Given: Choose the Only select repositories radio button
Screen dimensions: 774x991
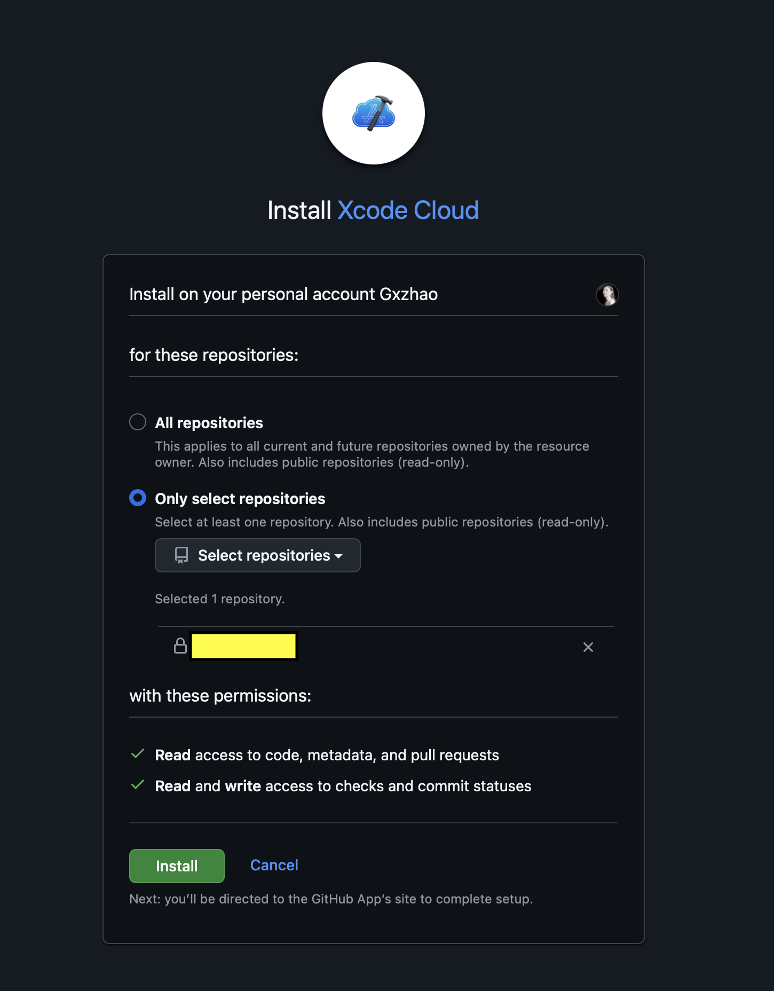Looking at the screenshot, I should (138, 498).
